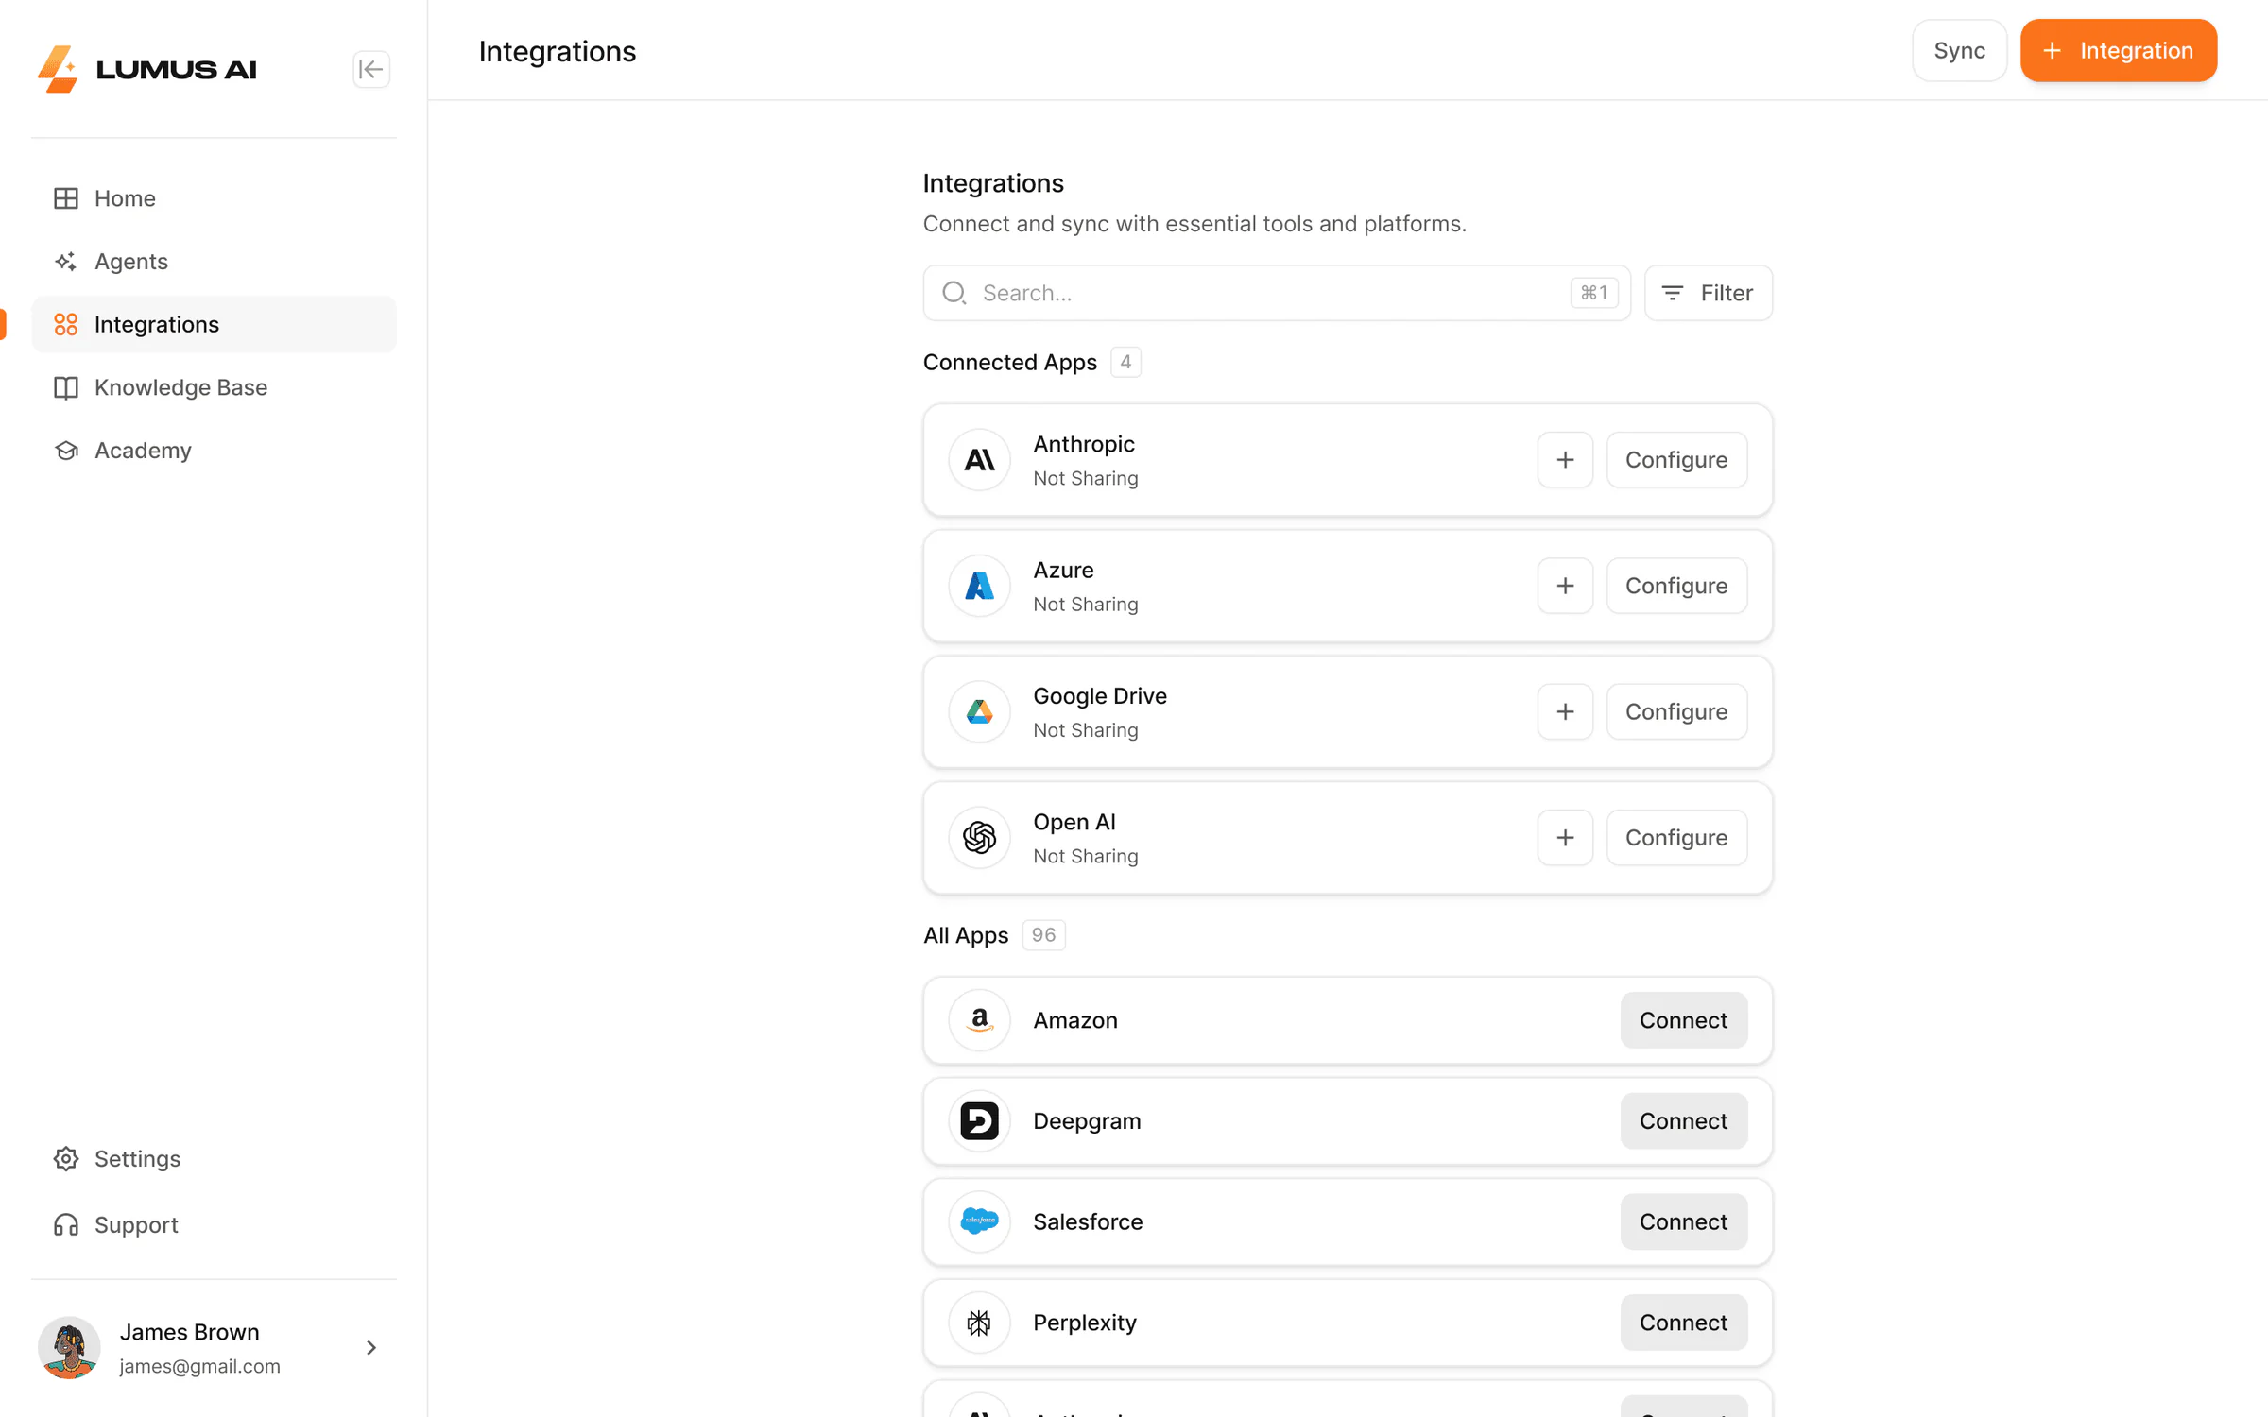Click the Anthropic logo icon
Screen dimensions: 2268x1417
[979, 460]
